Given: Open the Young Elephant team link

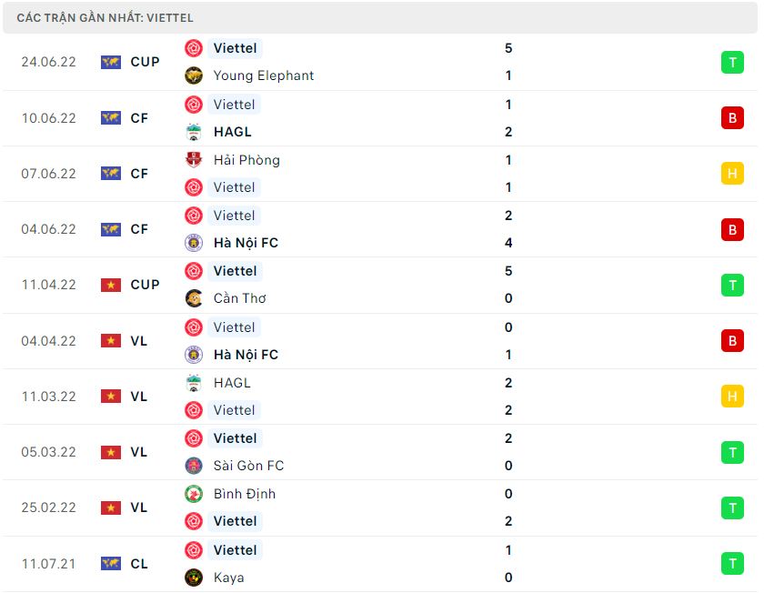Looking at the screenshot, I should tap(264, 75).
